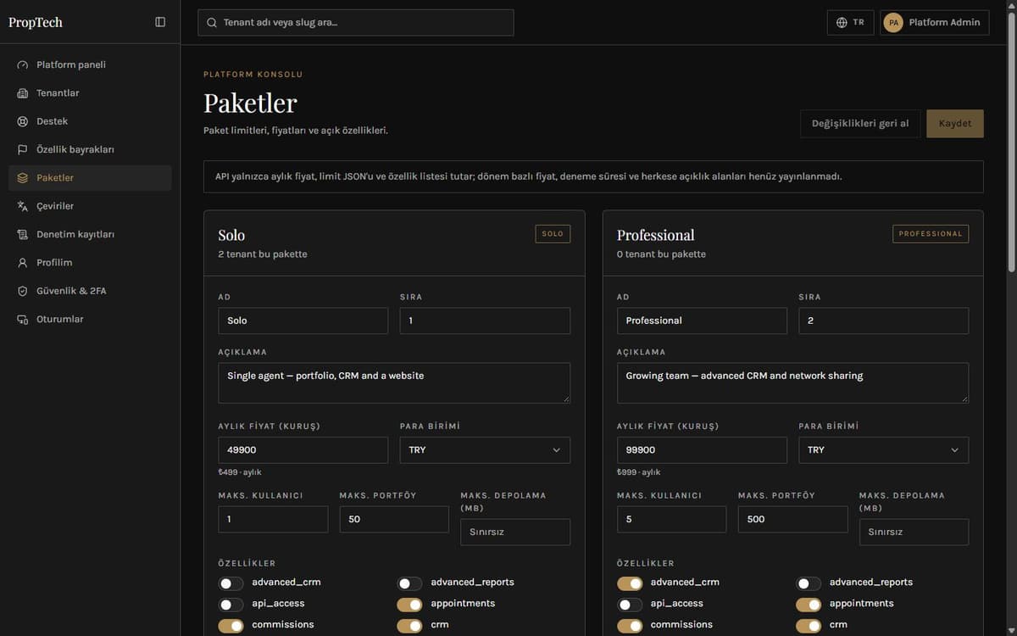Open Denetim kayıtları from sidebar

(90, 234)
